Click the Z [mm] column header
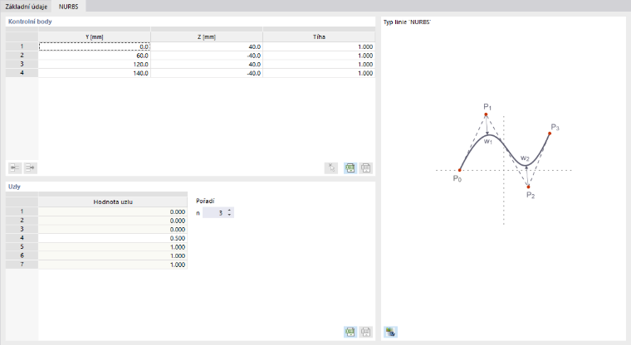The image size is (631, 345). point(207,36)
